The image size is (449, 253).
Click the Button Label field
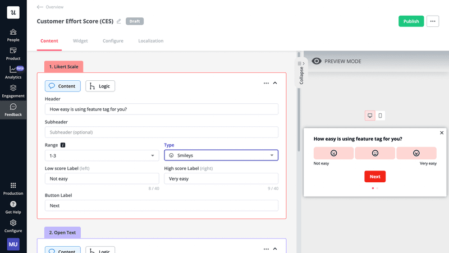point(162,205)
